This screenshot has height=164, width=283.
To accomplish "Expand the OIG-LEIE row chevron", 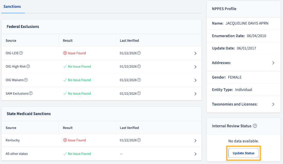I will click(x=195, y=53).
